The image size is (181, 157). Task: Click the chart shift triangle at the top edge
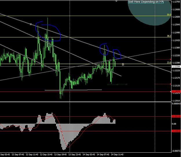pyautogui.click(x=116, y=1)
